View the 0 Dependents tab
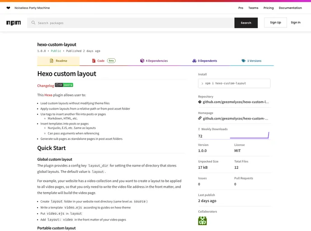The height and width of the screenshot is (231, 311). (204, 61)
